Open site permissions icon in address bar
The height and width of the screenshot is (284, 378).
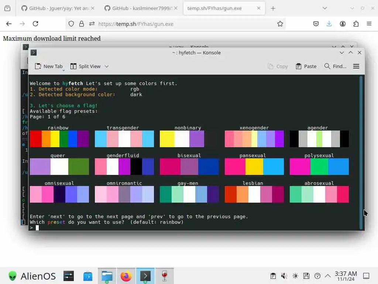point(92,24)
